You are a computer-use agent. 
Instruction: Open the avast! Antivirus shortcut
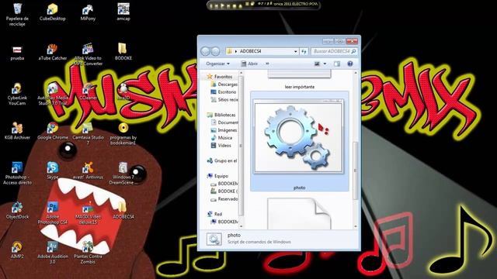(x=88, y=170)
